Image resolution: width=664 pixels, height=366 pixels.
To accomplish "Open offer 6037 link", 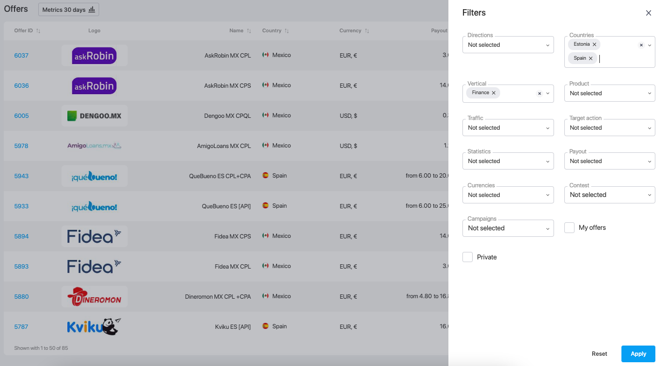I will [22, 55].
